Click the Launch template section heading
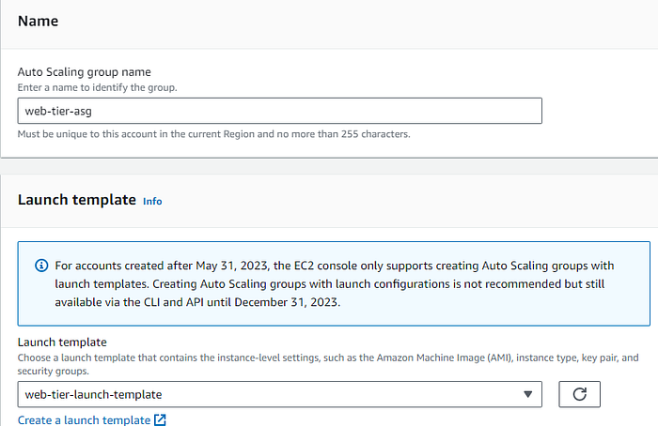This screenshot has width=658, height=426. pyautogui.click(x=77, y=200)
